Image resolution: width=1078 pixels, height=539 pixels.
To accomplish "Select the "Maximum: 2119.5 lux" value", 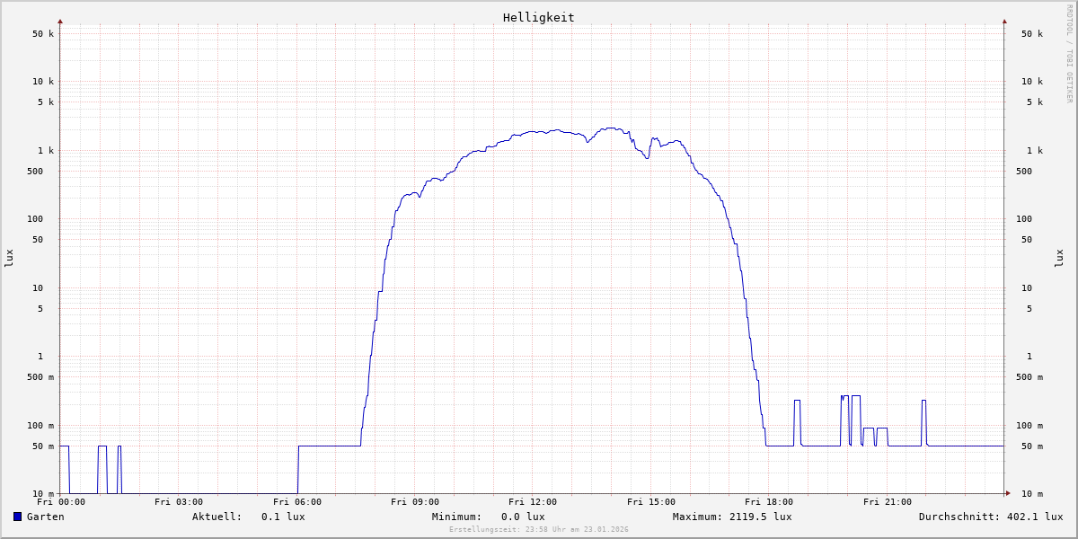I will coord(732,517).
